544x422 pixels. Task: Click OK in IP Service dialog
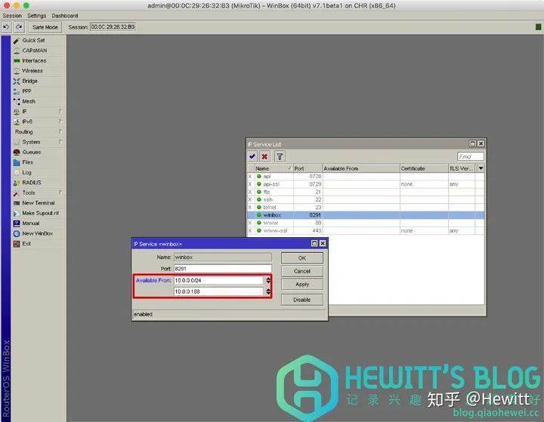(x=301, y=258)
